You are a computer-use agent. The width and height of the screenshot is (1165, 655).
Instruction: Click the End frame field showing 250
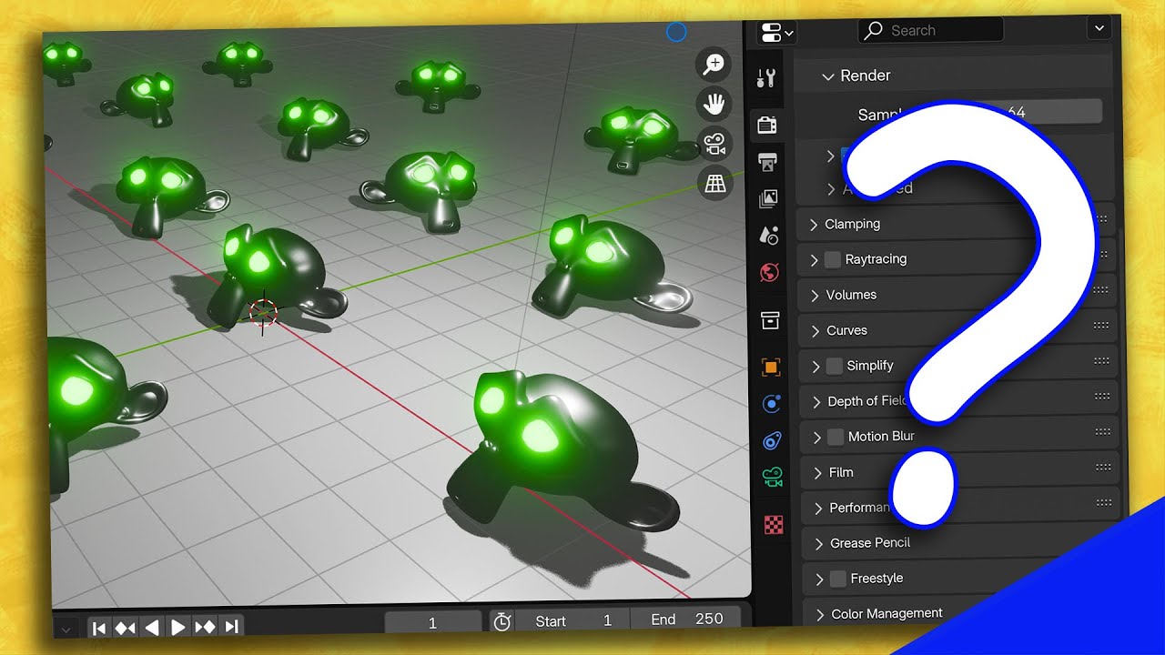point(686,620)
